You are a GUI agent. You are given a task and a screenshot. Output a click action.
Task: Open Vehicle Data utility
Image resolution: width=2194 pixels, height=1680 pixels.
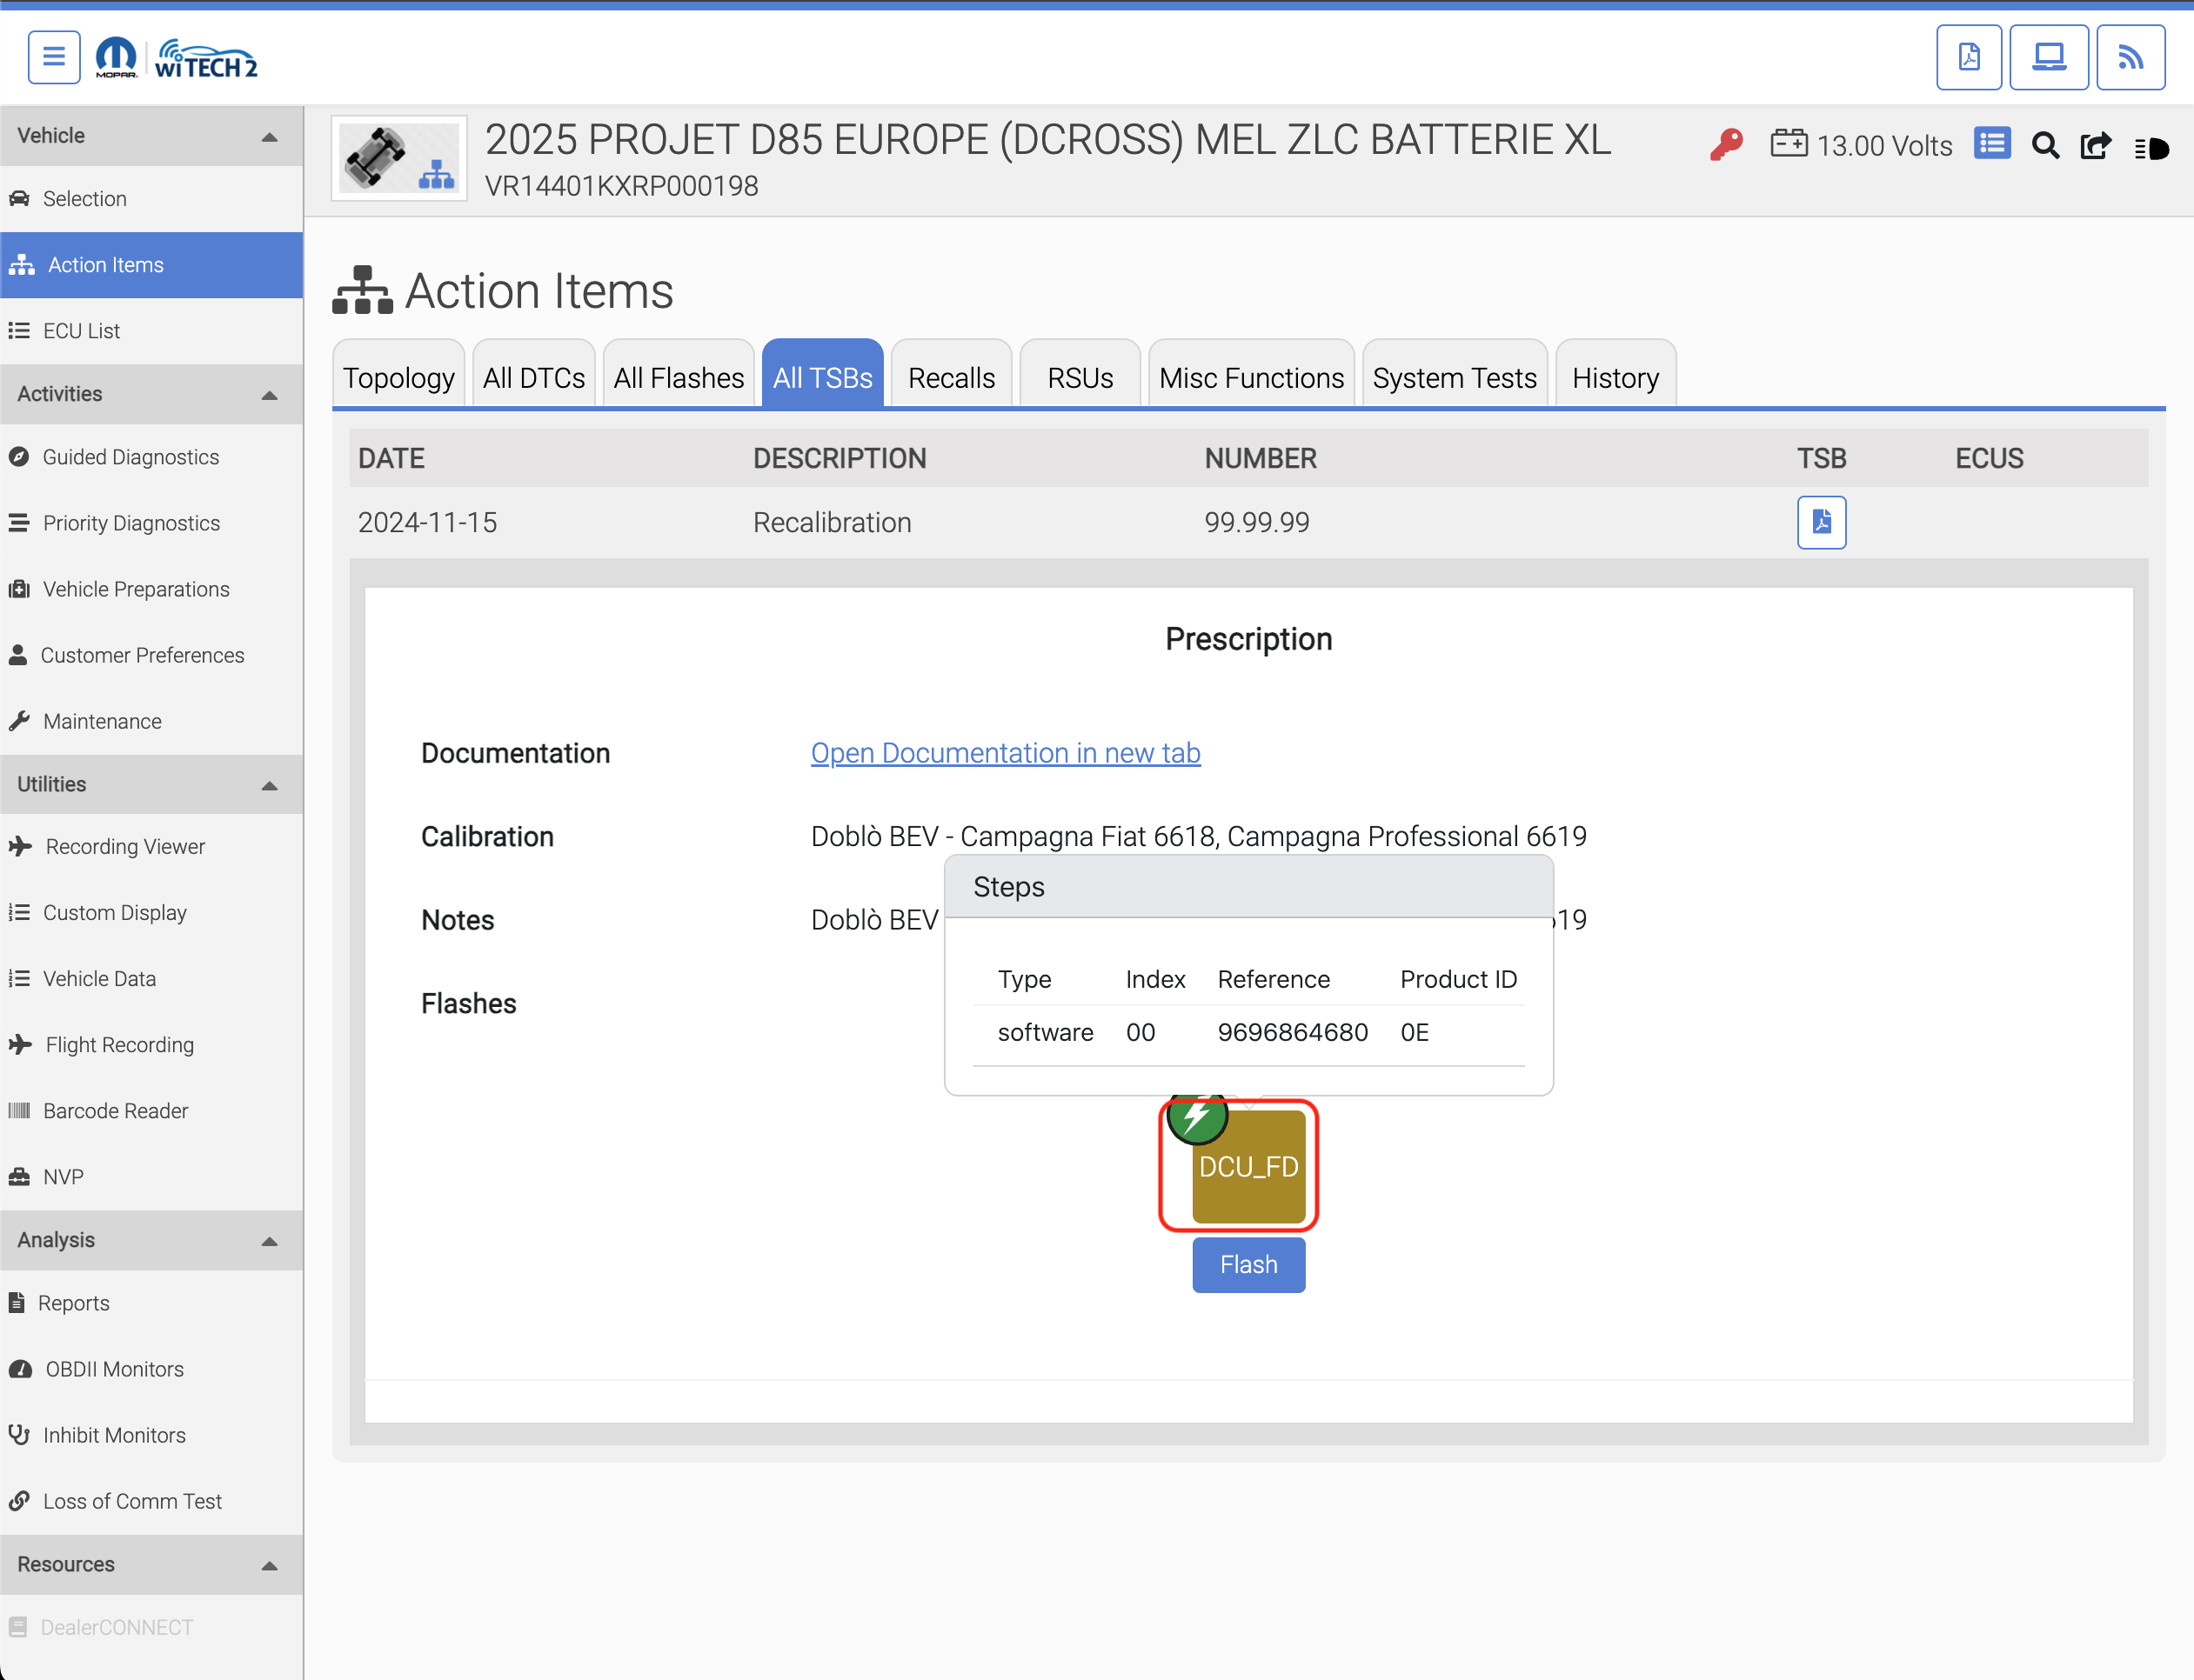tap(151, 979)
